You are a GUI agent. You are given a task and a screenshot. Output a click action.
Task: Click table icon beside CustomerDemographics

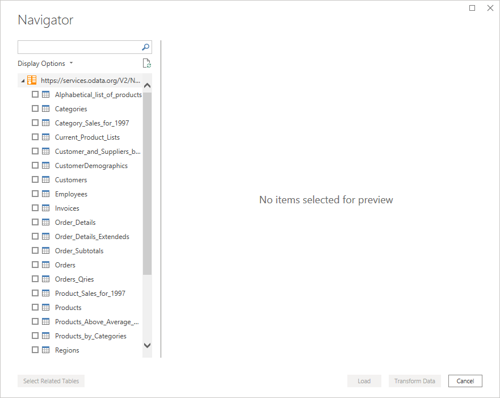[x=46, y=166]
